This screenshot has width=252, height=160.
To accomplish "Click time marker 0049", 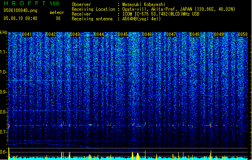I will click(219, 34).
